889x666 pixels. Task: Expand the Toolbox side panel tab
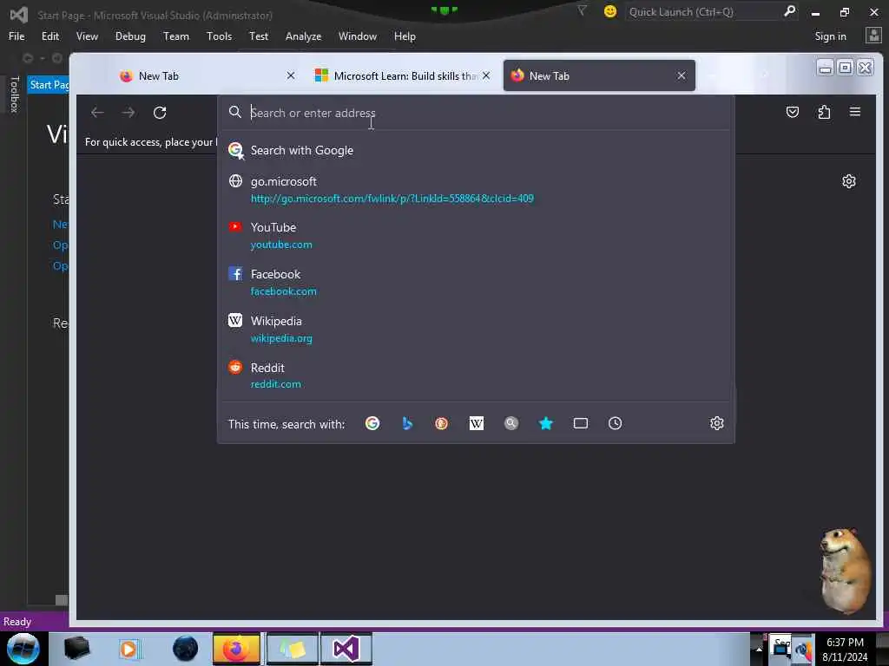15,95
